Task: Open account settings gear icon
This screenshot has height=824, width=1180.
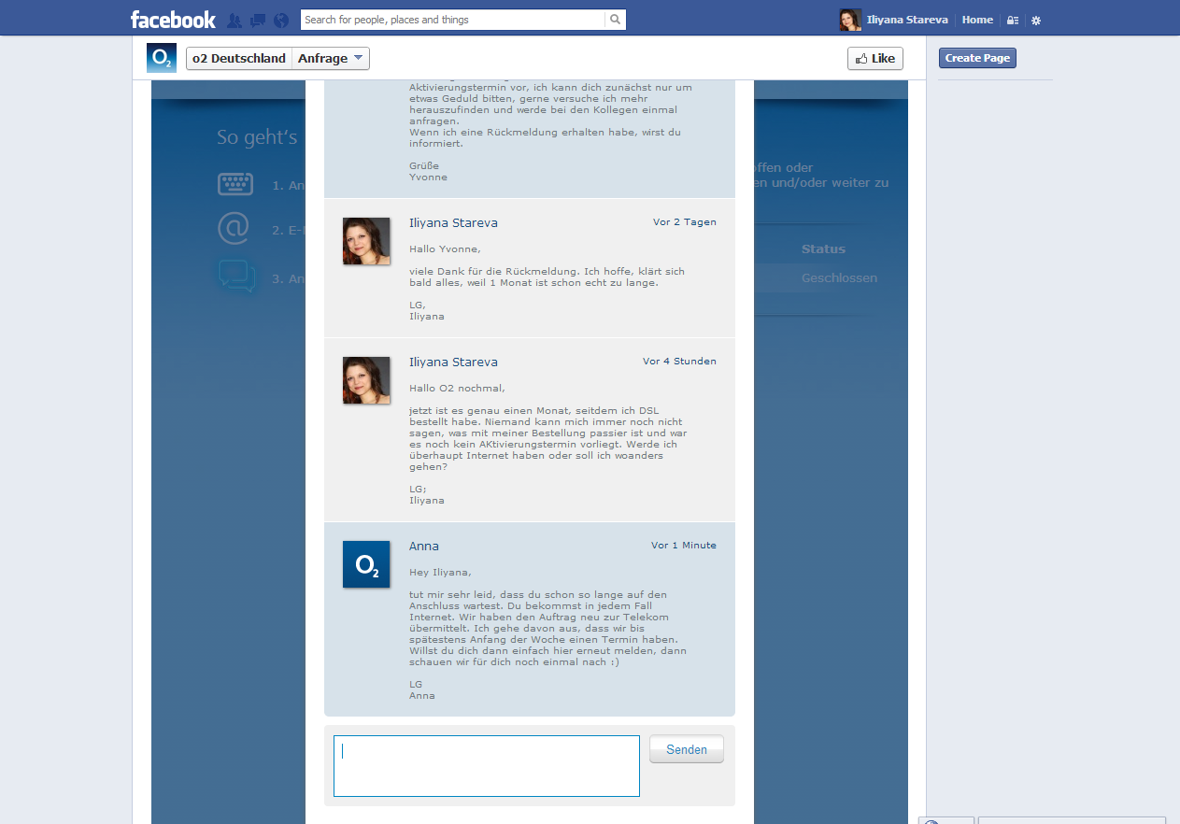Action: [x=1036, y=20]
